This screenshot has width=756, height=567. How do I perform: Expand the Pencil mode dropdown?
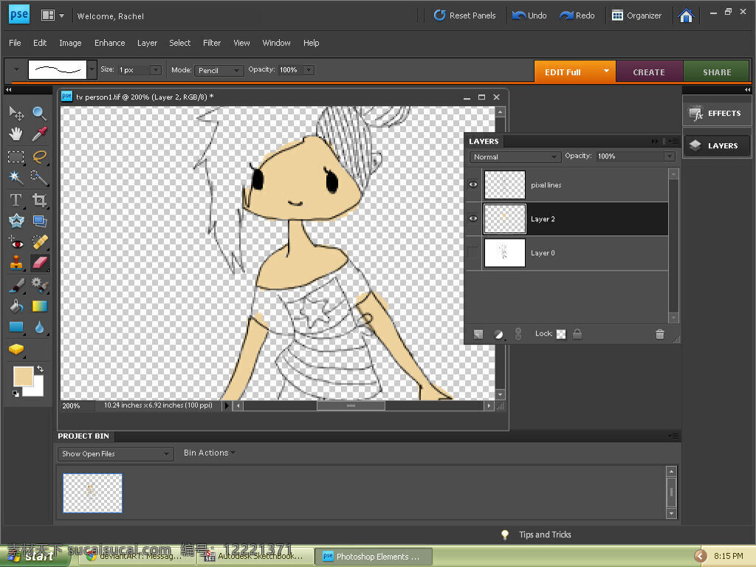pyautogui.click(x=219, y=70)
